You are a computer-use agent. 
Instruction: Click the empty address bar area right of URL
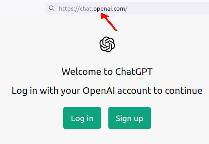coord(168,8)
